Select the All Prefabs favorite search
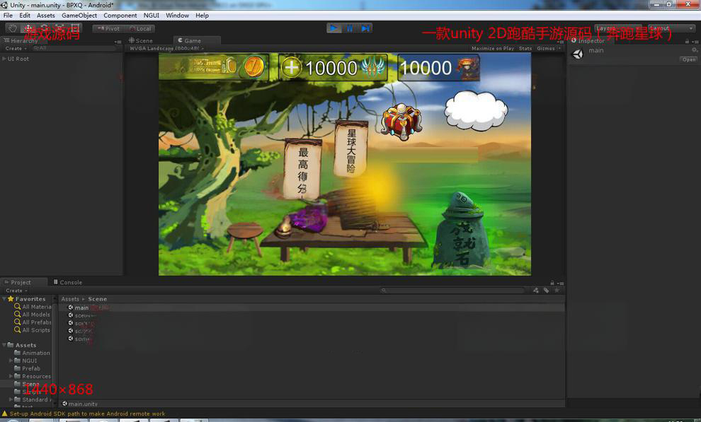This screenshot has width=701, height=422. (x=35, y=322)
